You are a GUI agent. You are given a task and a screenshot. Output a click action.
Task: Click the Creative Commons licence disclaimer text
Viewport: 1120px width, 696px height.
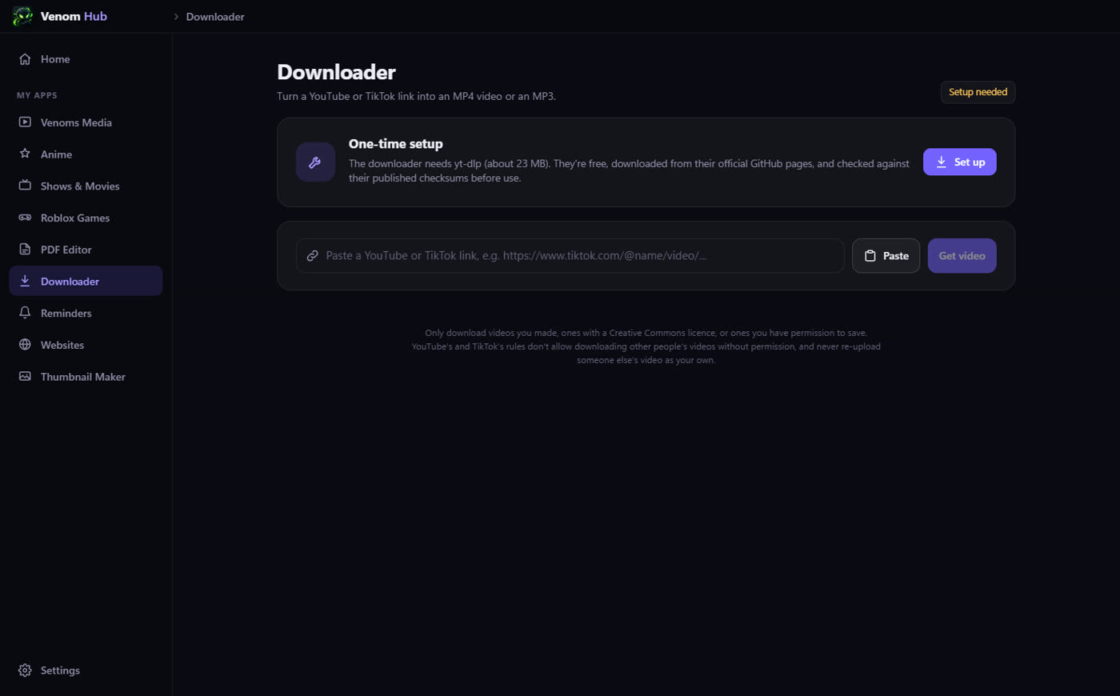[646, 346]
